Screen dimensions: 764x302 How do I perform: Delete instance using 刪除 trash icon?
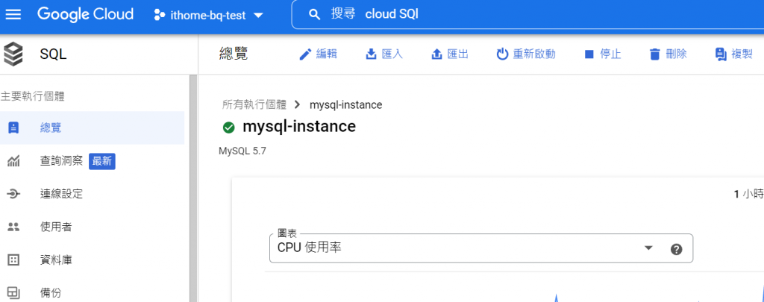click(x=667, y=54)
